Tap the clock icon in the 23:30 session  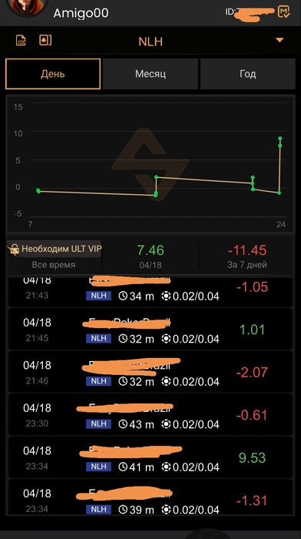click(123, 423)
